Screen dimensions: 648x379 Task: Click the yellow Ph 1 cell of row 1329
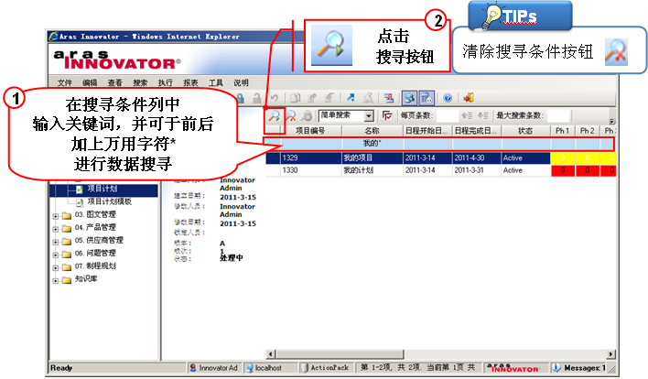click(561, 157)
